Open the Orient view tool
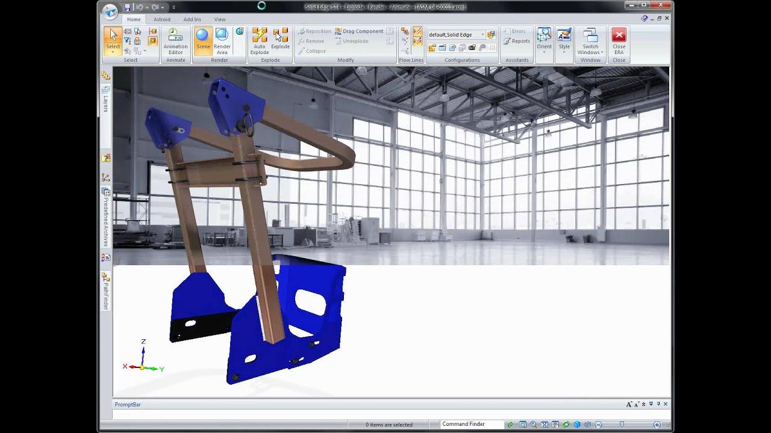The height and width of the screenshot is (433, 771). (x=544, y=41)
